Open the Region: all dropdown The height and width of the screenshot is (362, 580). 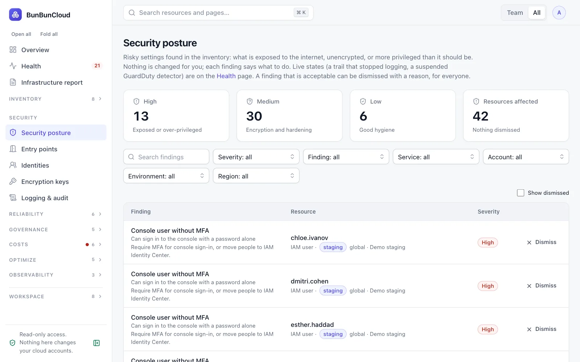[x=256, y=176]
